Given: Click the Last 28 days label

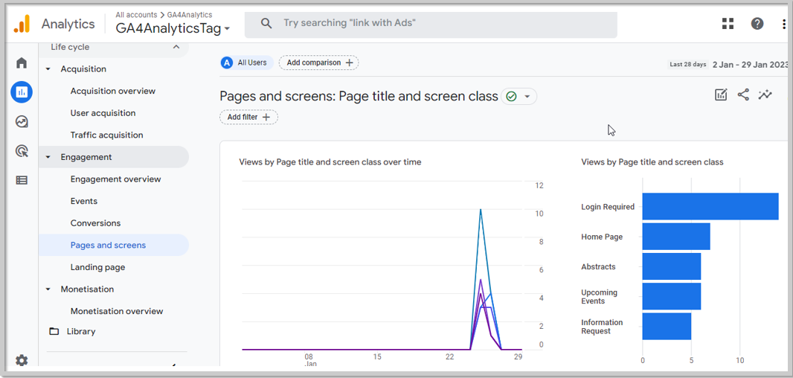Looking at the screenshot, I should [687, 65].
